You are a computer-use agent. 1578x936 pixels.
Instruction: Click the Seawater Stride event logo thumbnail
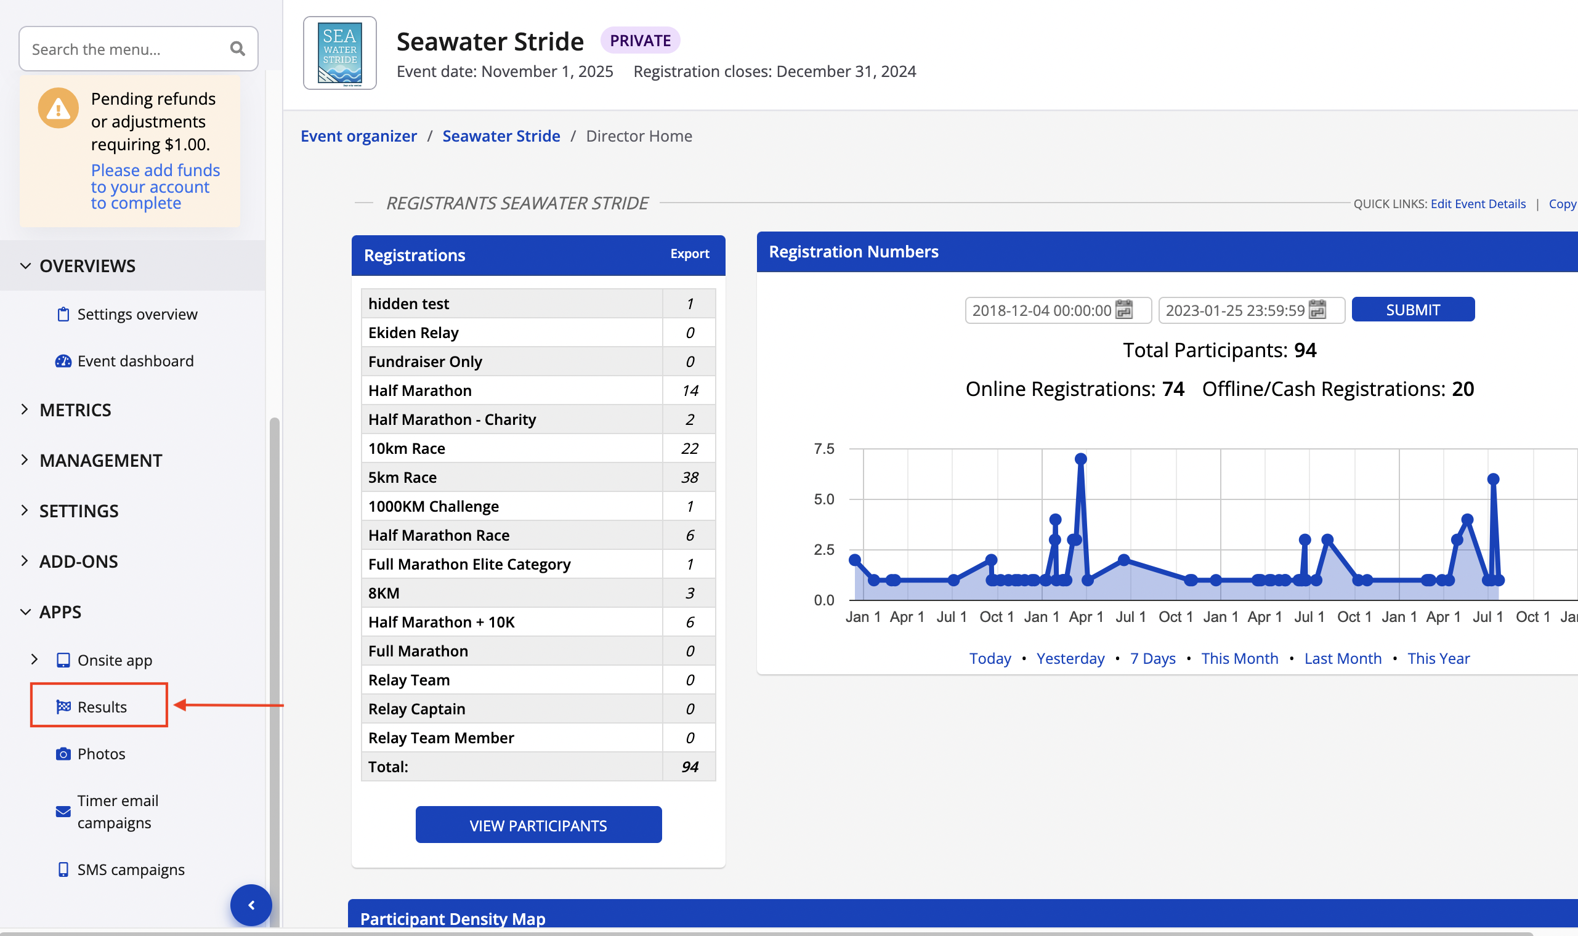pos(340,53)
